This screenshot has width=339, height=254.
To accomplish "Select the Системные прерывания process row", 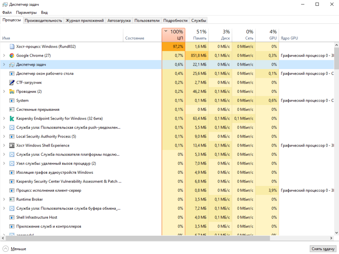I will point(38,109).
